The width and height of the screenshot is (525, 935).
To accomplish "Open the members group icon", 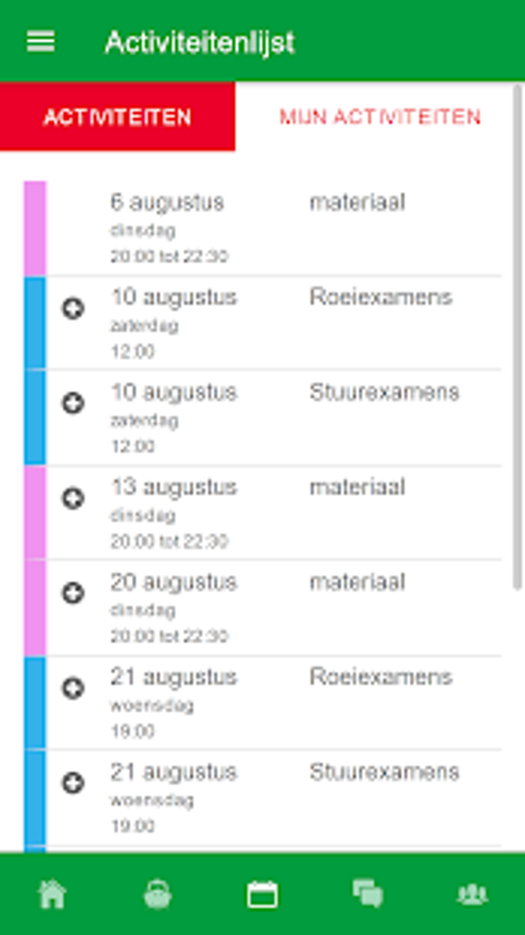I will click(x=472, y=894).
